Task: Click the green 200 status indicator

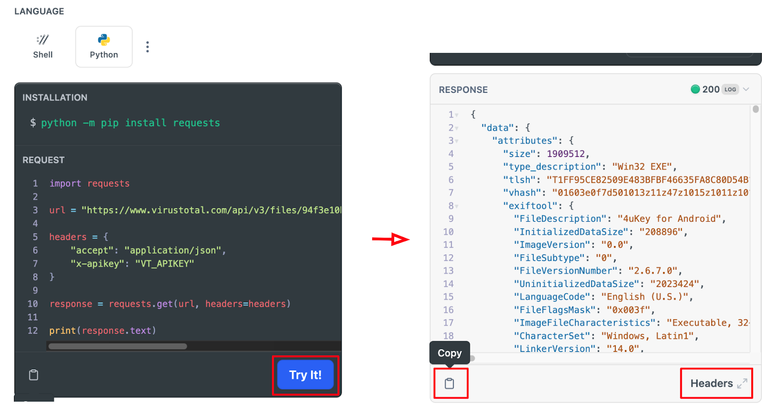Action: [x=695, y=89]
